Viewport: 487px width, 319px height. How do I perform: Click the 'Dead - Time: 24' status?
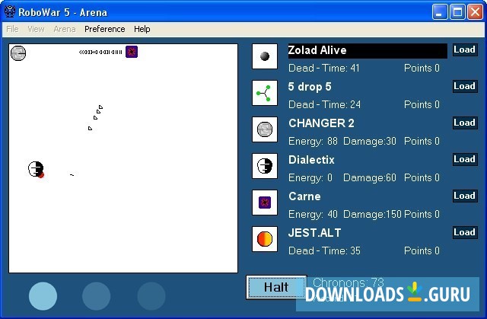tap(324, 104)
